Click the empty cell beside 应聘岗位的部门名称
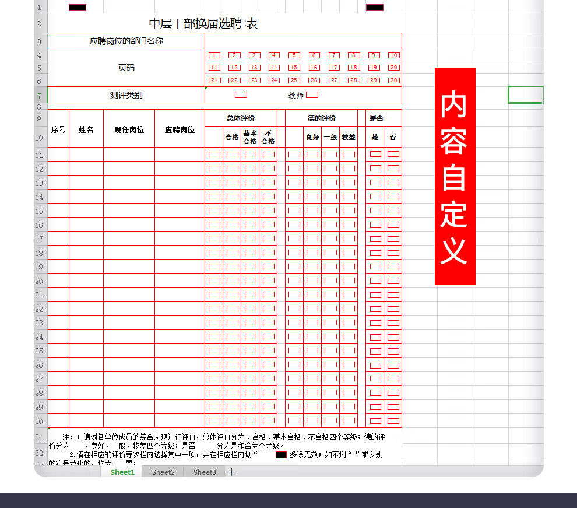This screenshot has height=508, width=577. point(303,41)
